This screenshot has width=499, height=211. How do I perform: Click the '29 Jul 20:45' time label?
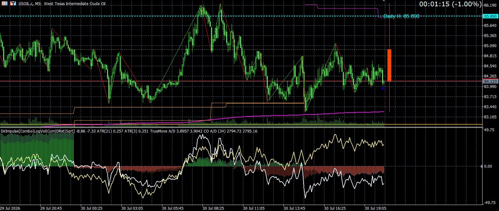(x=51, y=208)
